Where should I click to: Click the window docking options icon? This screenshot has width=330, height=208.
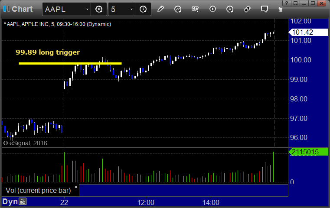(295, 3)
